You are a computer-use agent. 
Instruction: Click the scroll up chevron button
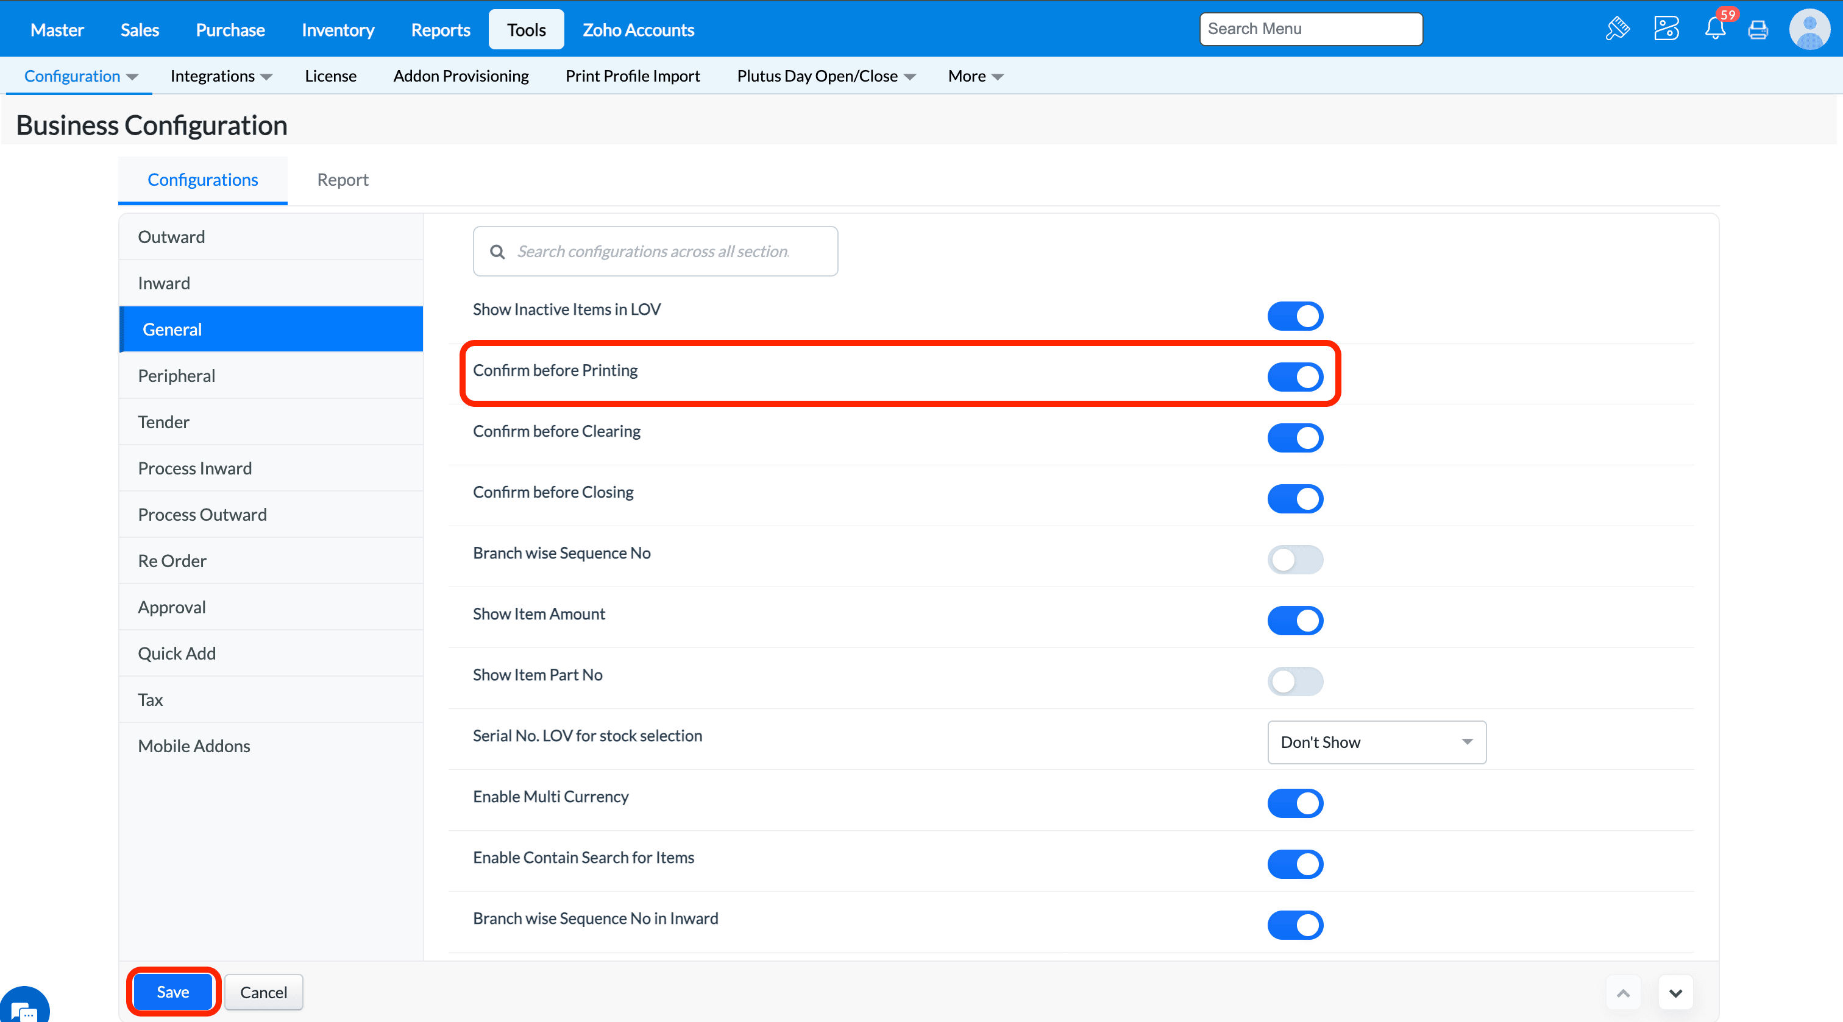click(1622, 993)
